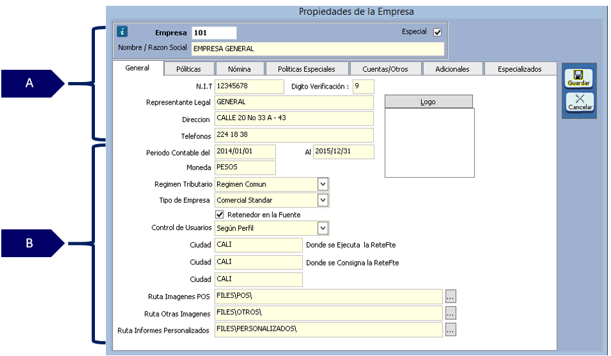Select the Nómina tab

click(x=240, y=69)
